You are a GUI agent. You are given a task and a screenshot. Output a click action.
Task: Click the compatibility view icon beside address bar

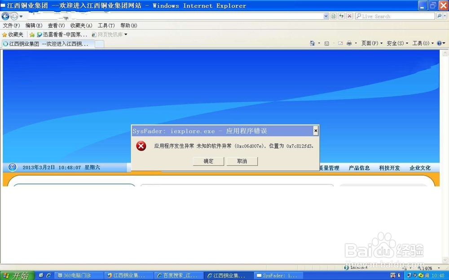[x=333, y=16]
